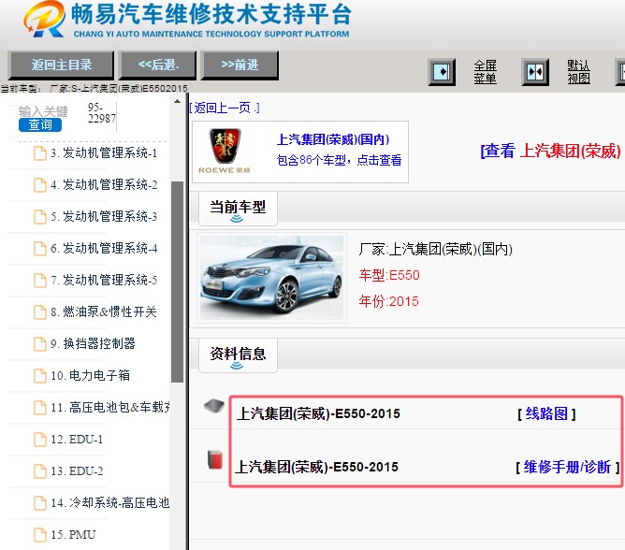Click 上汽集团(荣威)-E550-2015 text in 维修手册 row
This screenshot has height=550, width=625.
coord(316,467)
